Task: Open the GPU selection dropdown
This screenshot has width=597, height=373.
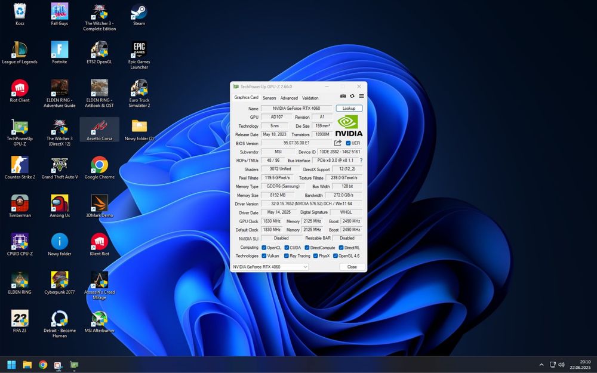Action: (270, 267)
